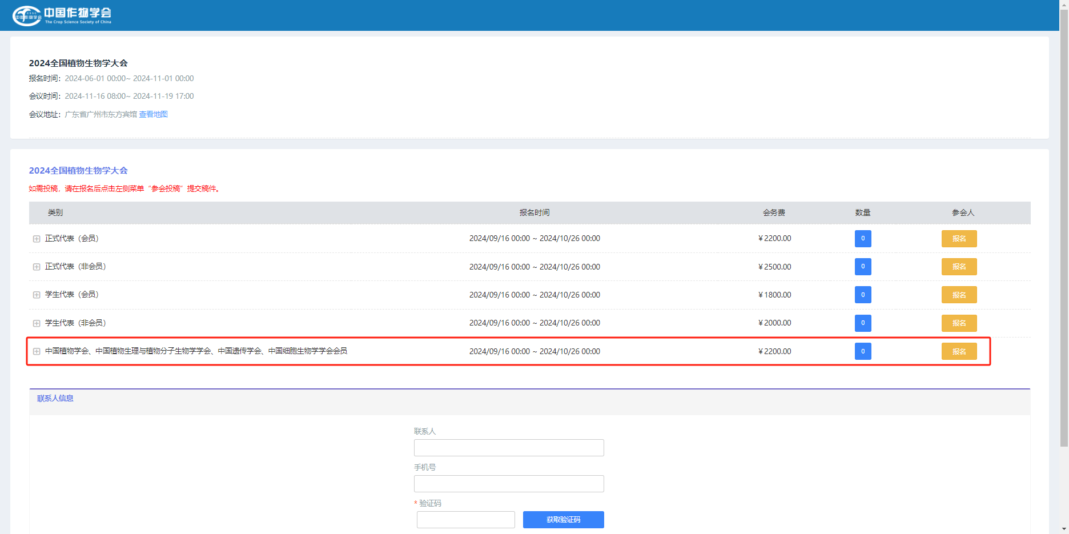Click the venue text 广东省广州市东方宾馆
This screenshot has height=534, width=1069.
tap(101, 114)
